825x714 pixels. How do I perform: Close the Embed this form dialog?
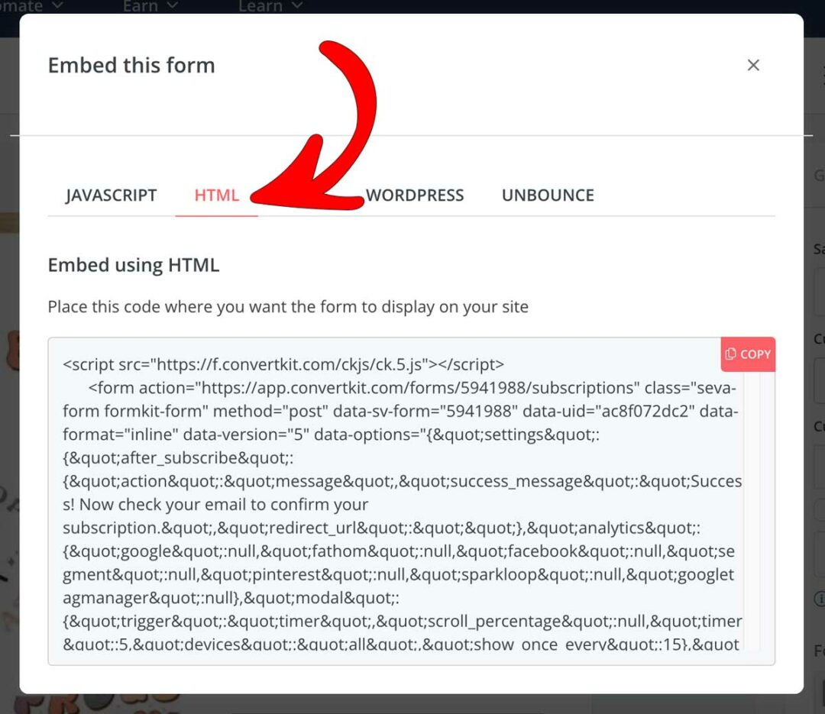(753, 66)
